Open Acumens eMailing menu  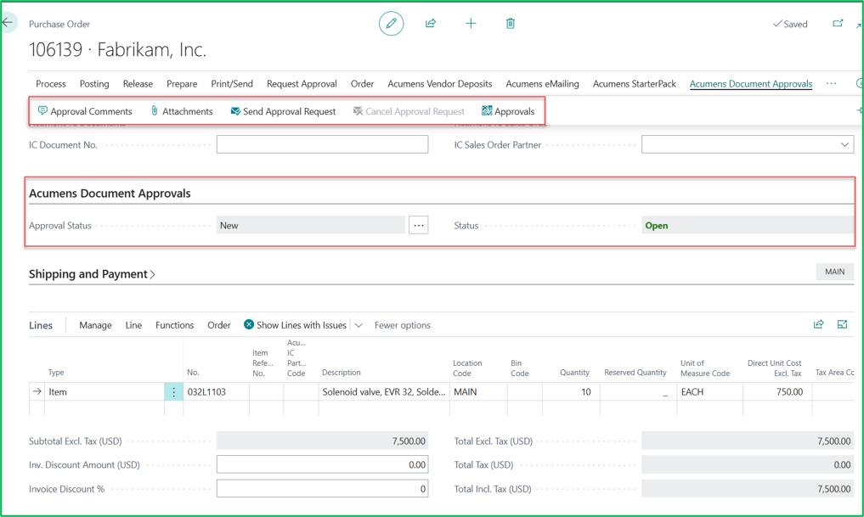542,84
